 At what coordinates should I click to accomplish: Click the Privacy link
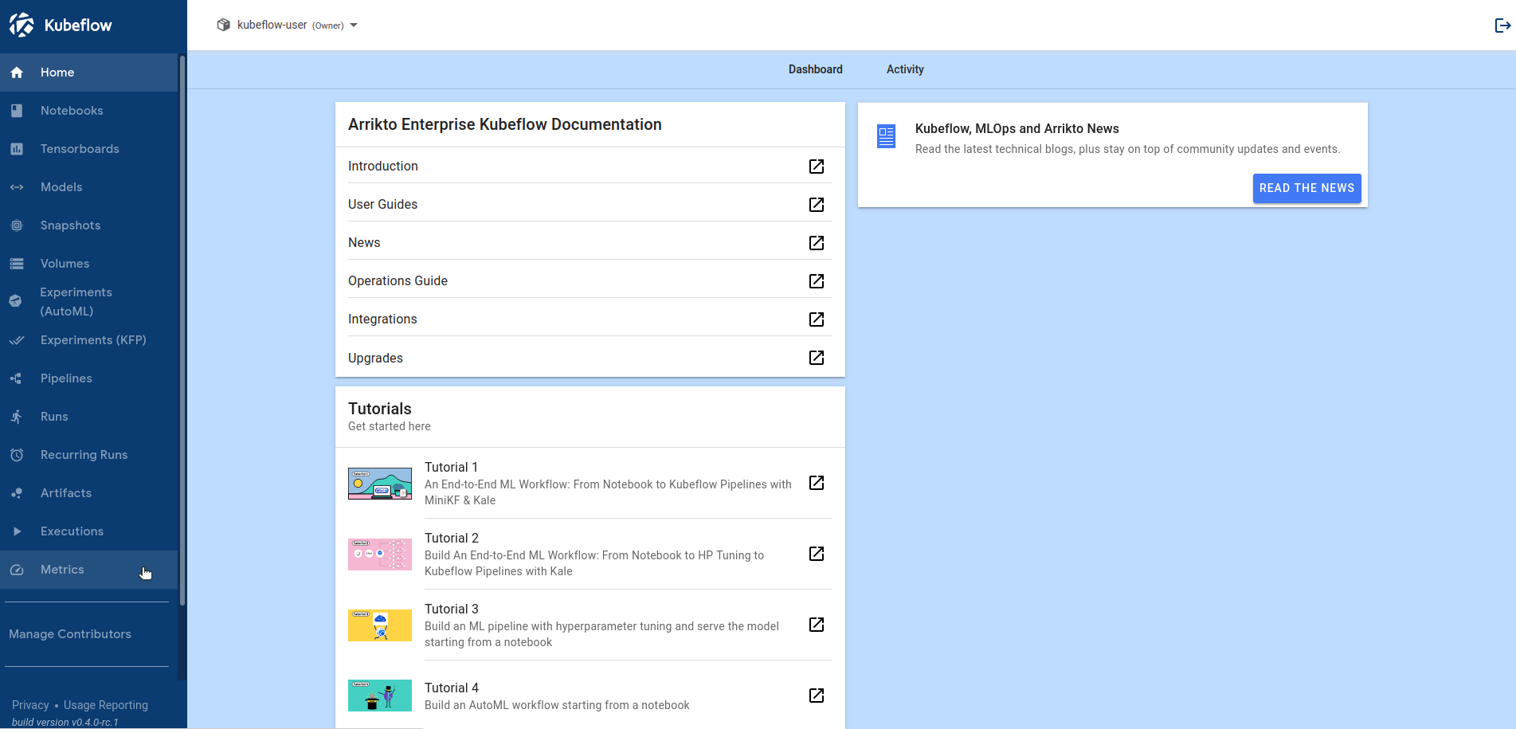click(30, 705)
